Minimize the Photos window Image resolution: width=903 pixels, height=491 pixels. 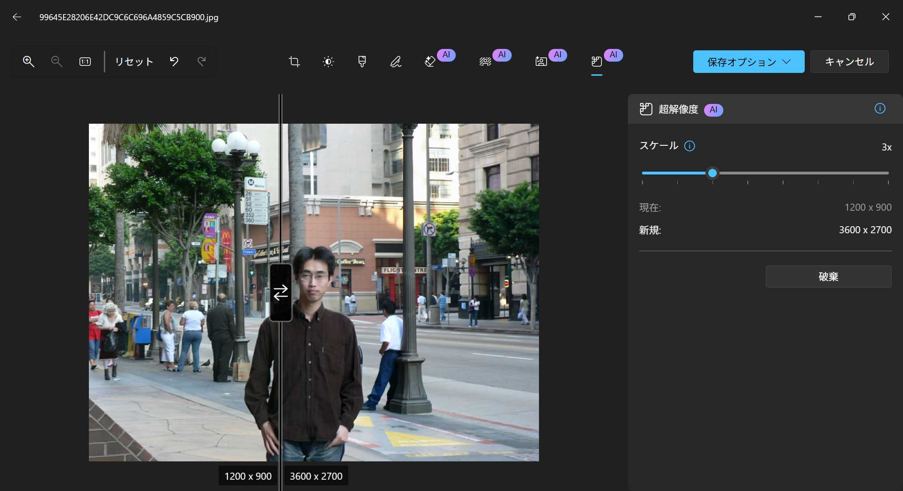pos(818,17)
